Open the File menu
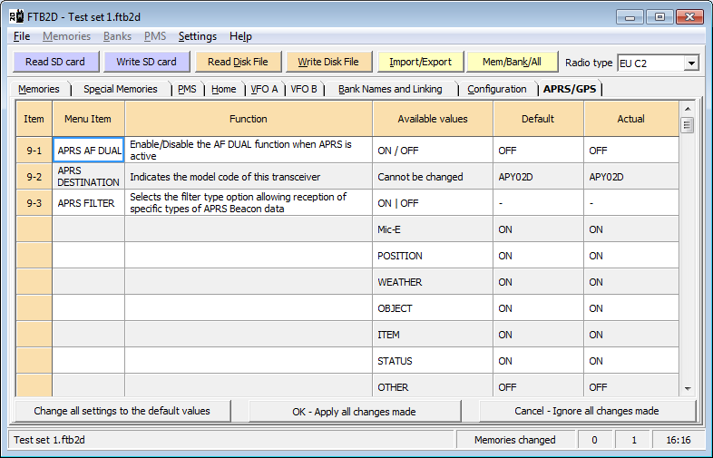Screen dimensions: 713x458 22,36
